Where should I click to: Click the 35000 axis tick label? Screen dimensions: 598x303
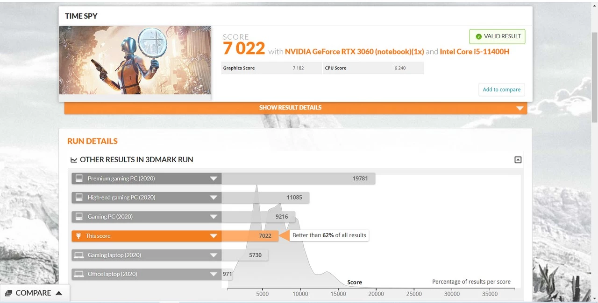pos(490,294)
